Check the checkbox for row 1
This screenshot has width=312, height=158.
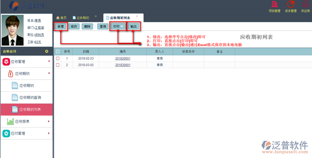pyautogui.click(x=58, y=59)
